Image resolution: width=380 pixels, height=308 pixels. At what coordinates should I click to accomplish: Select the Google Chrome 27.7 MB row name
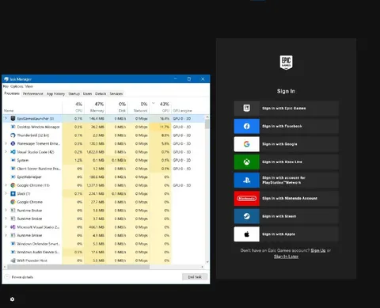click(x=29, y=202)
